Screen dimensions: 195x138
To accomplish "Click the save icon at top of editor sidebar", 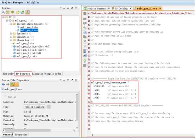I will 85,13.
